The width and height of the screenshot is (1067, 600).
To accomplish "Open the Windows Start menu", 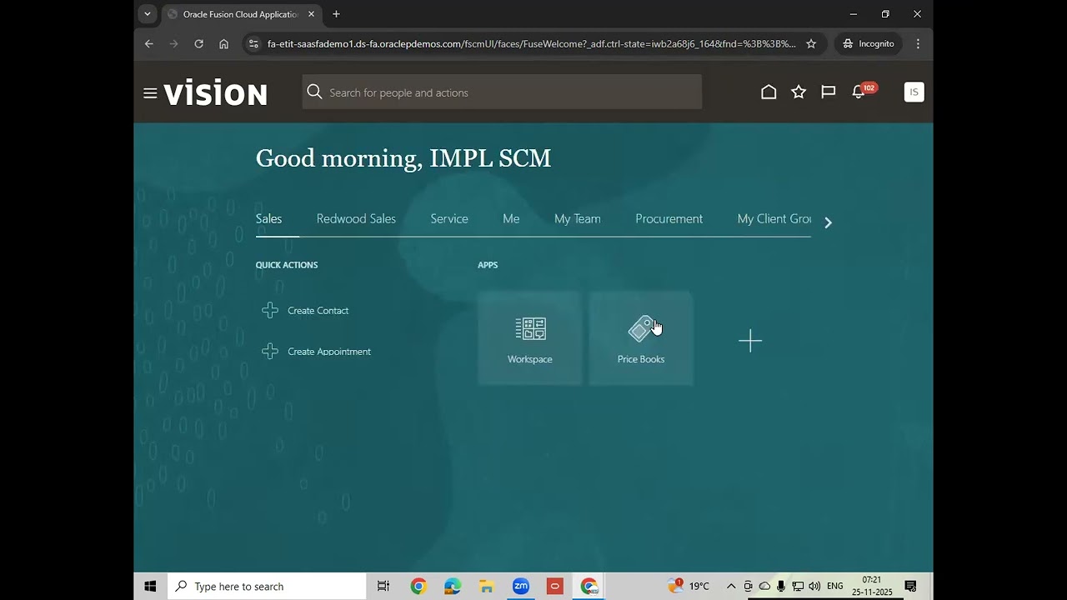I will pos(150,587).
